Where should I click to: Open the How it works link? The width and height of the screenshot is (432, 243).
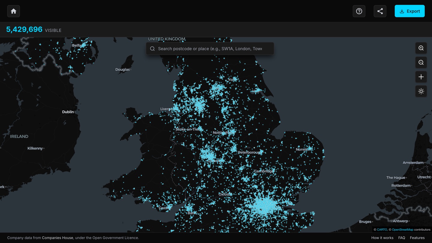click(382, 238)
